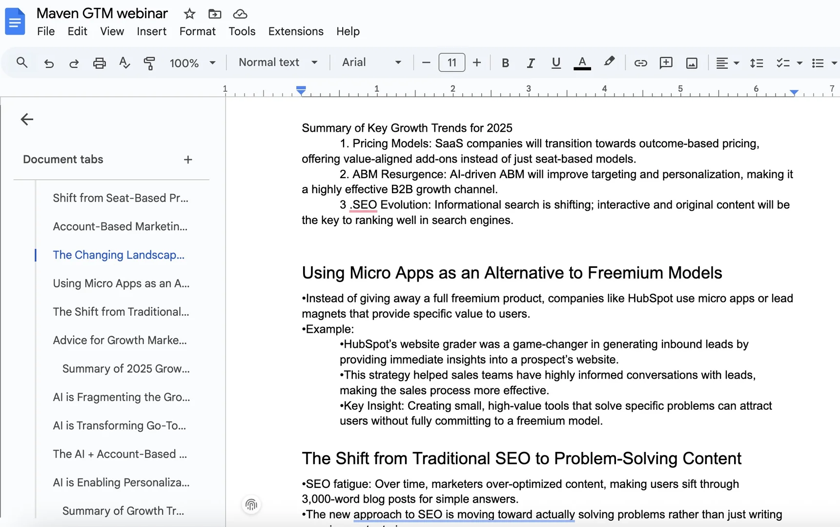840x527 pixels.
Task: Increase the font size
Action: pyautogui.click(x=477, y=62)
